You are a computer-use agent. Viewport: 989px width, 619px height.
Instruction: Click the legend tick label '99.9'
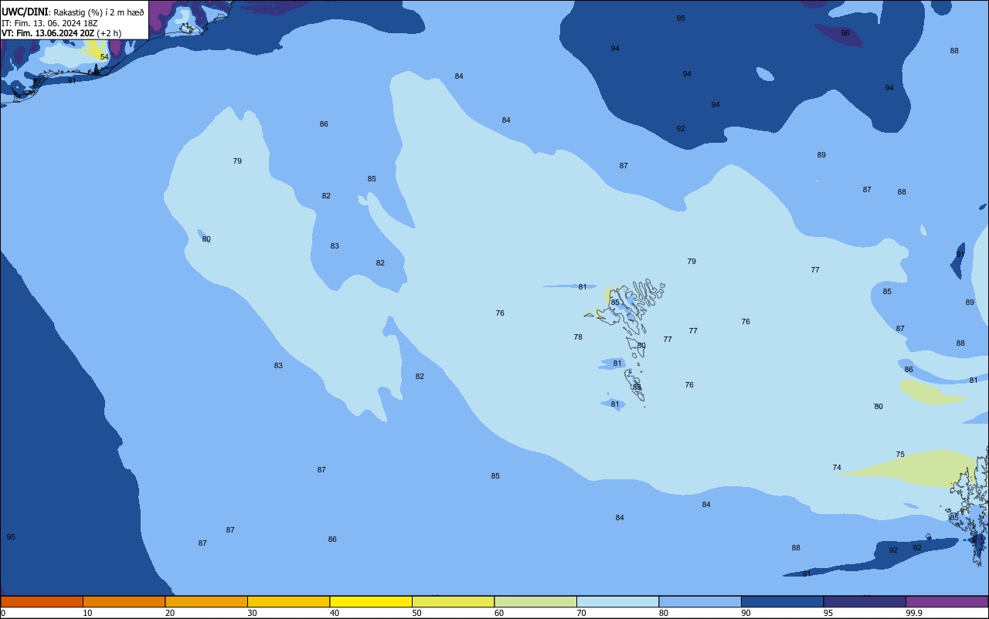(914, 613)
